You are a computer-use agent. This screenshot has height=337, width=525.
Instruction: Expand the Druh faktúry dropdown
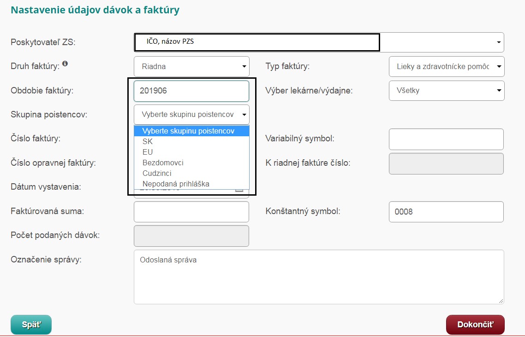click(191, 66)
